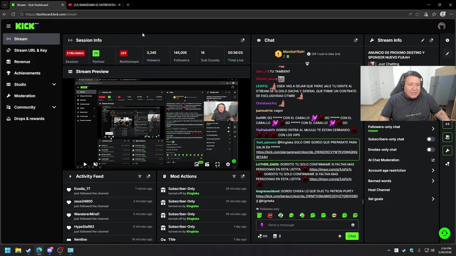This screenshot has width=456, height=256.
Task: Toggle Subscribers-only chat
Action: pos(431,139)
